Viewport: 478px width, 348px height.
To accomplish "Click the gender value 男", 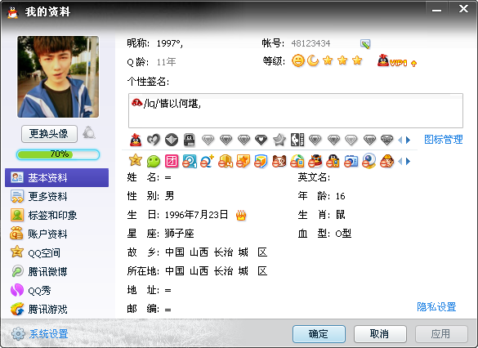I will click(169, 196).
